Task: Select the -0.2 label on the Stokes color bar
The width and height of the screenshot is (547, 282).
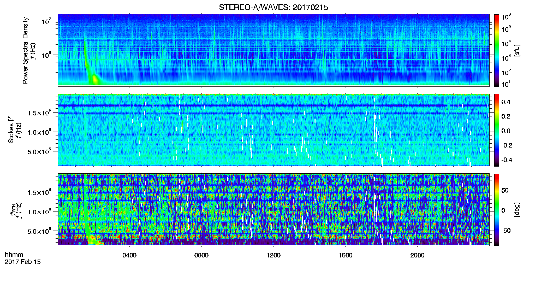Action: point(507,145)
